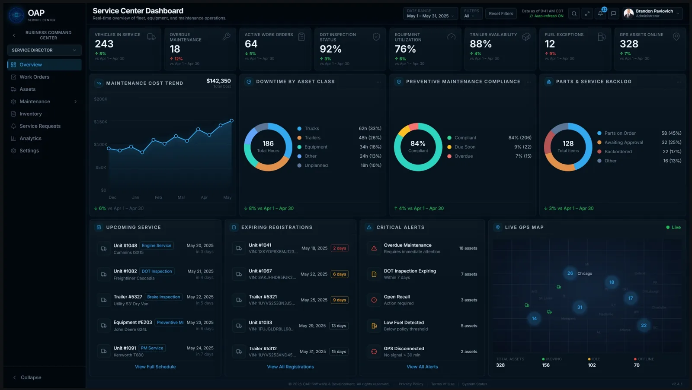Screen dimensions: 692x390
Task: Open the chat messages icon
Action: pos(613,14)
